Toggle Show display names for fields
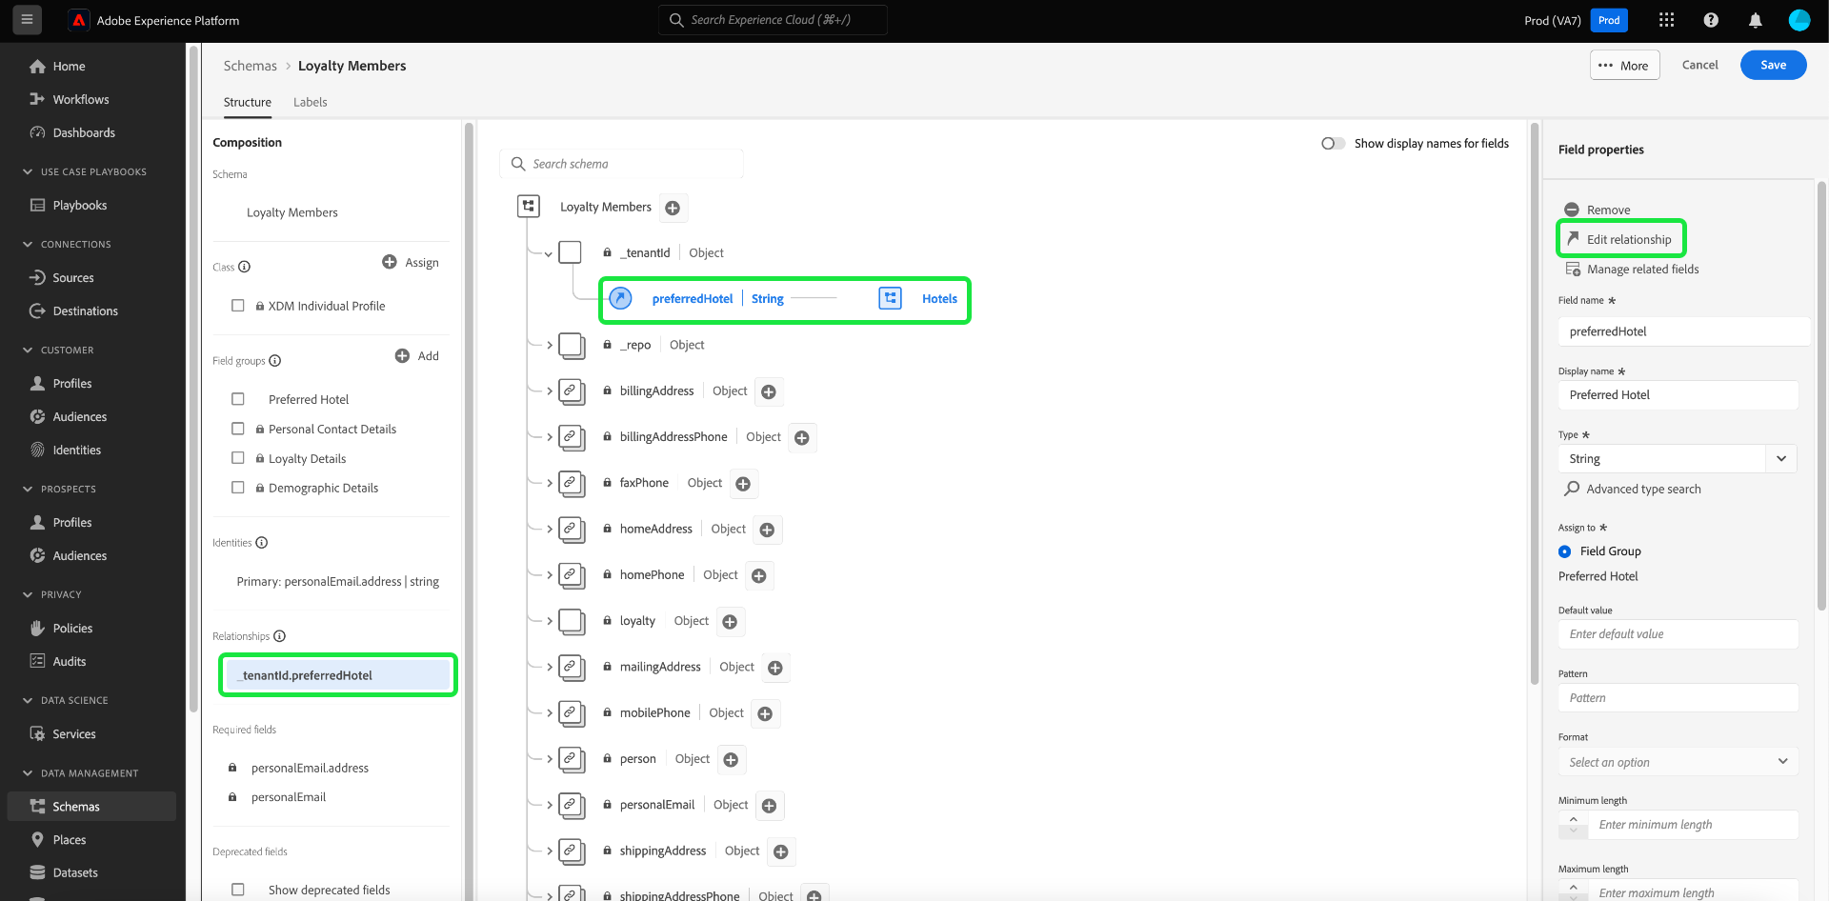The width and height of the screenshot is (1829, 901). coord(1334,144)
